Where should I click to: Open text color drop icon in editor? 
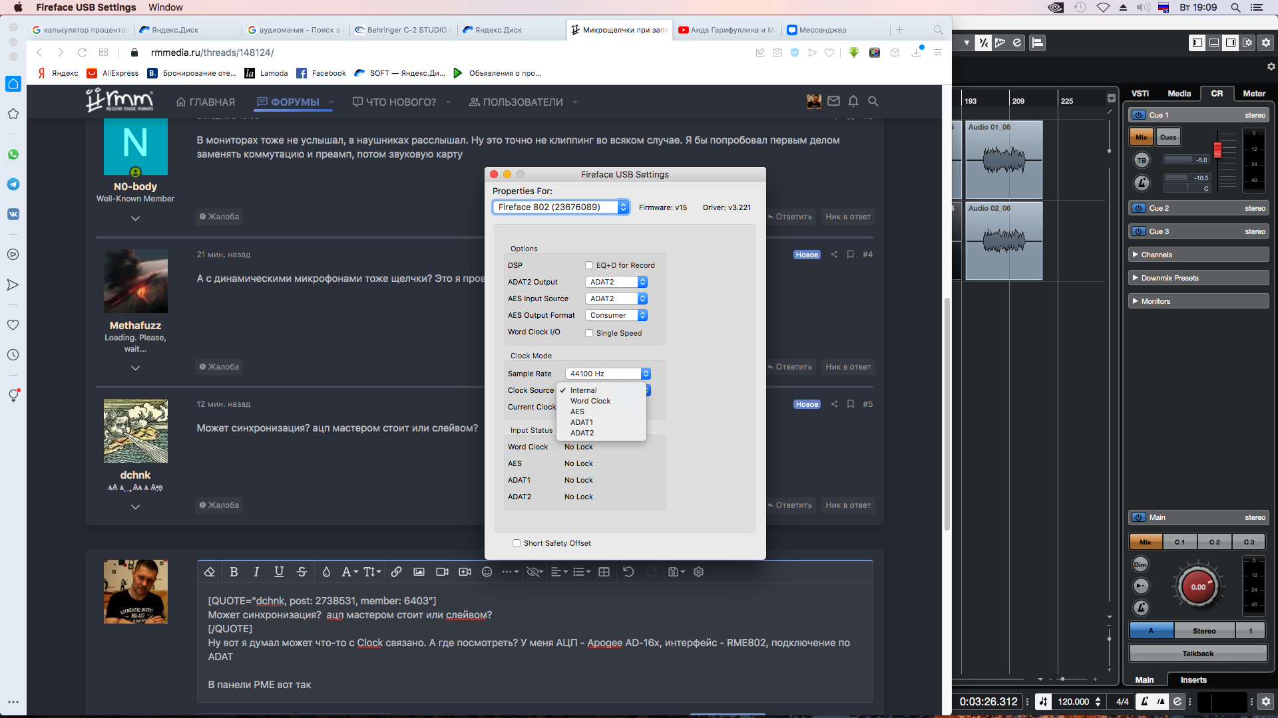326,572
